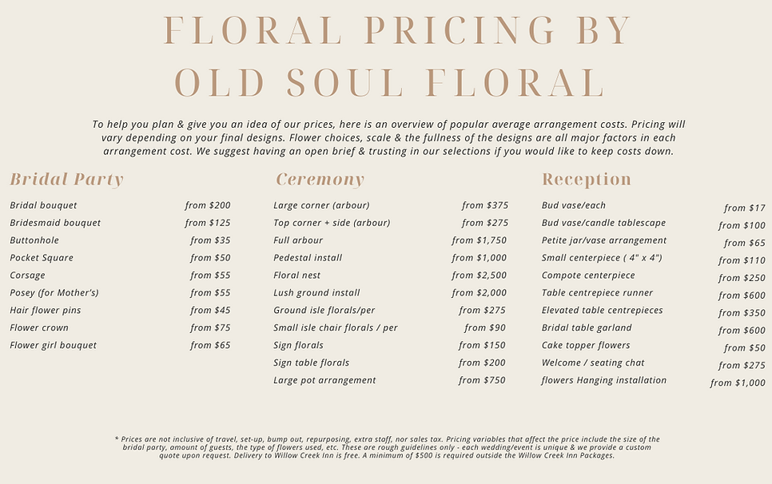Select the Buttonhole item
This screenshot has width=772, height=484.
(x=34, y=240)
